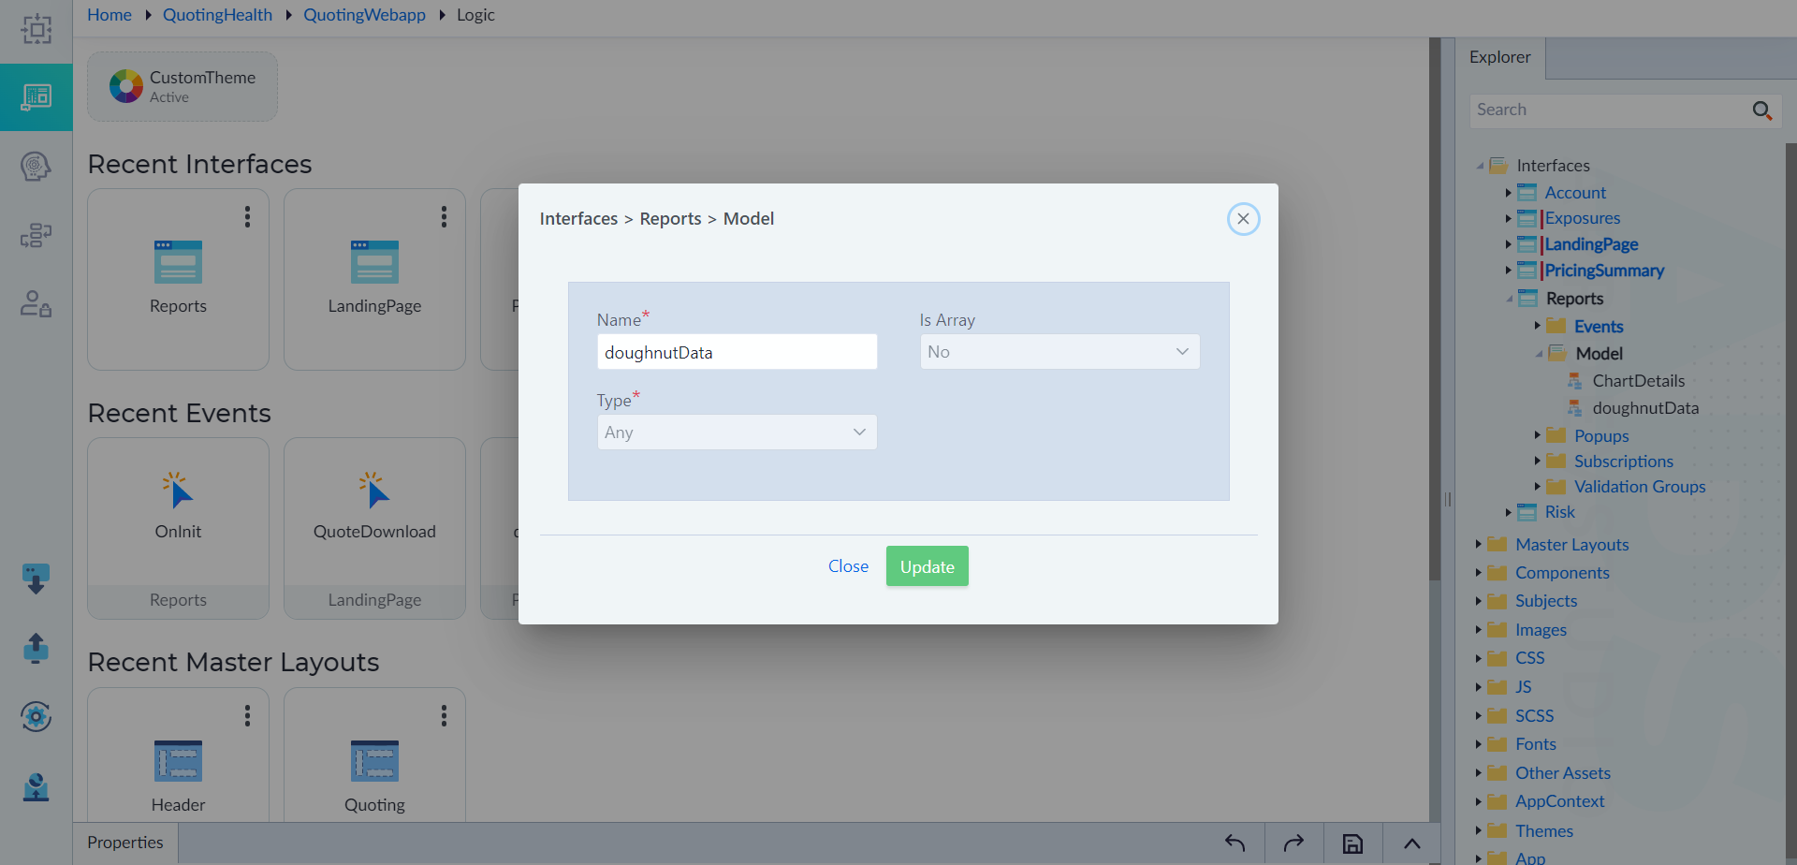1797x865 pixels.
Task: Click the search magnifier in Explorer
Action: 1761,110
